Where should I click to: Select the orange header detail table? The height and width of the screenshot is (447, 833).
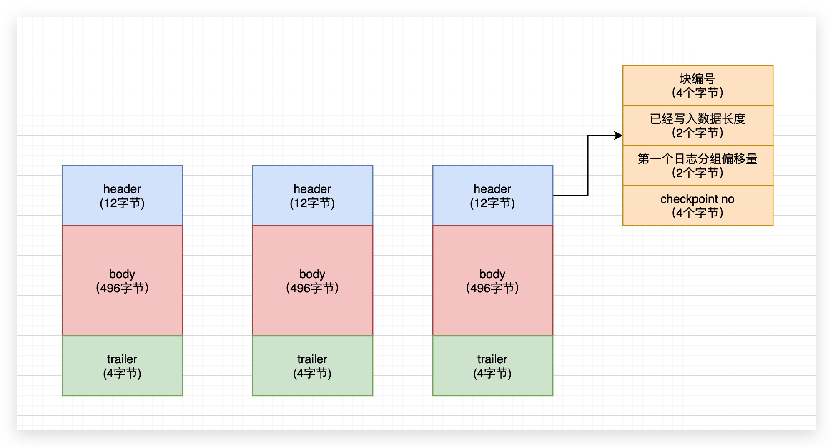(x=698, y=146)
